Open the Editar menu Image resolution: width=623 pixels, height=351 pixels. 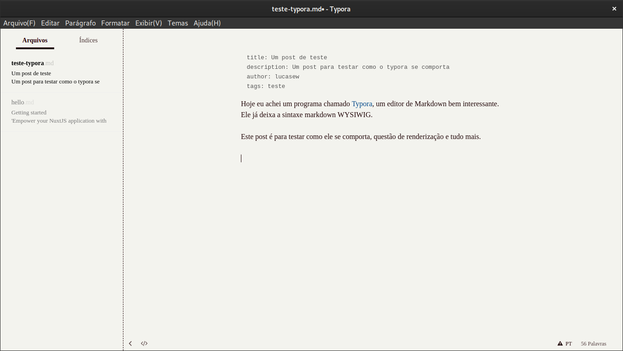pos(50,23)
